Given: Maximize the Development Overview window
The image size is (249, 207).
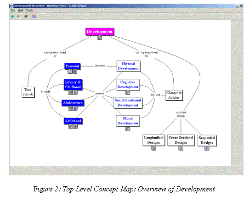Looking at the screenshot, I should pyautogui.click(x=241, y=6).
